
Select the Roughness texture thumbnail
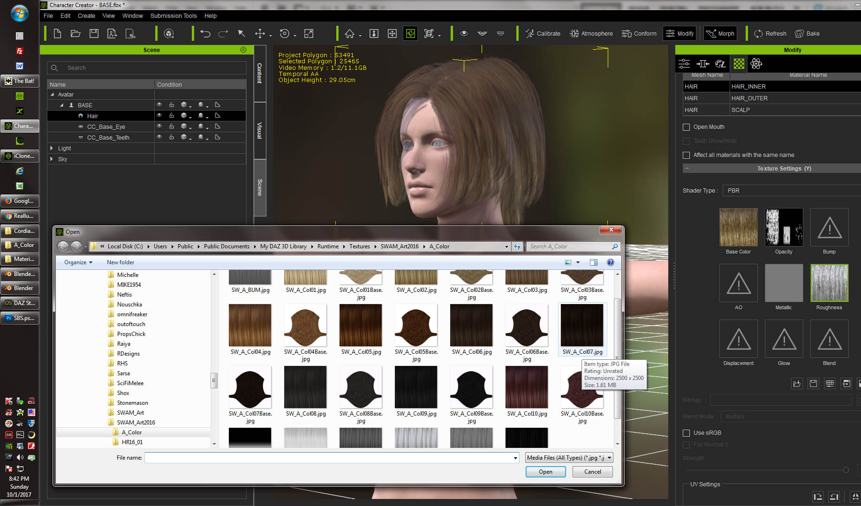[829, 283]
